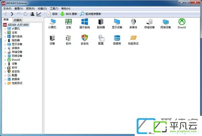Open the 计算机 icon in main panel
The width and height of the screenshot is (202, 136).
(x=52, y=24)
